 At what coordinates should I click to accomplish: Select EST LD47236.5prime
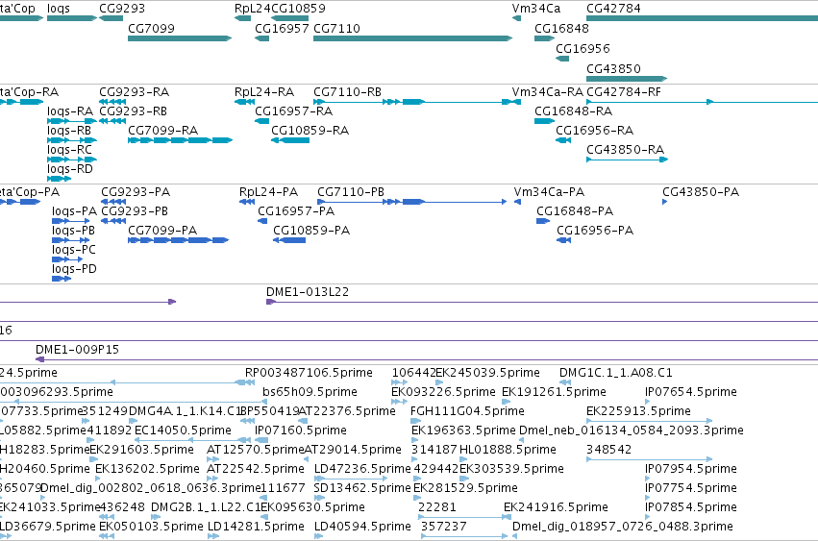[351, 479]
